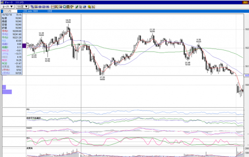Image resolution: width=249 pixels, height=157 pixels.
Task: Click the magnifier zoom icon in toolbar
Action: point(64,7)
